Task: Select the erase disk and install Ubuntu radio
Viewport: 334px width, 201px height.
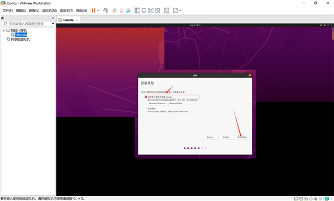Action: coord(146,97)
